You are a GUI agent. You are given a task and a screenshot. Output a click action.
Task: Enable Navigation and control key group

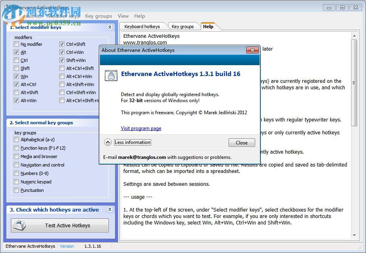17,165
